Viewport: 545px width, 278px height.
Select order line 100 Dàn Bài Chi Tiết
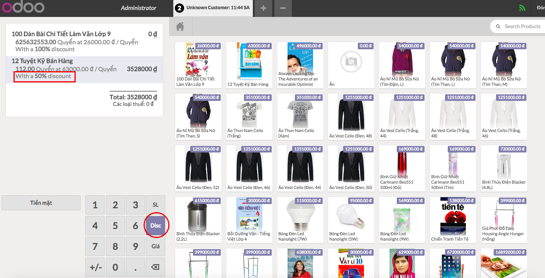click(84, 42)
